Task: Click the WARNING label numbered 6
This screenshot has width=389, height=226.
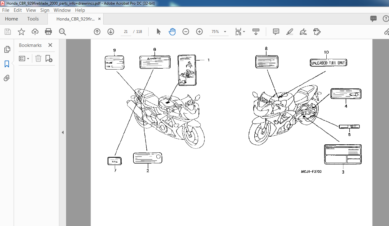Action: (154, 62)
